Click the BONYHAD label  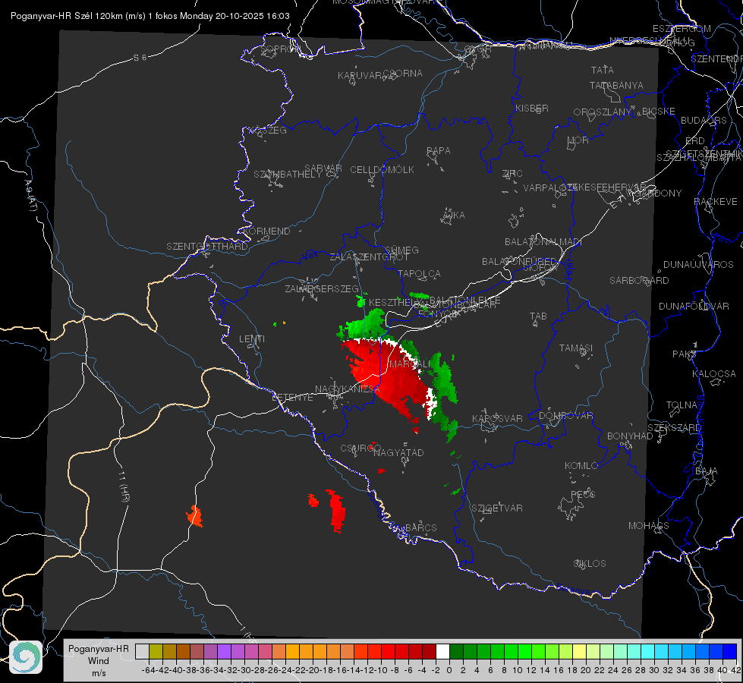point(630,436)
